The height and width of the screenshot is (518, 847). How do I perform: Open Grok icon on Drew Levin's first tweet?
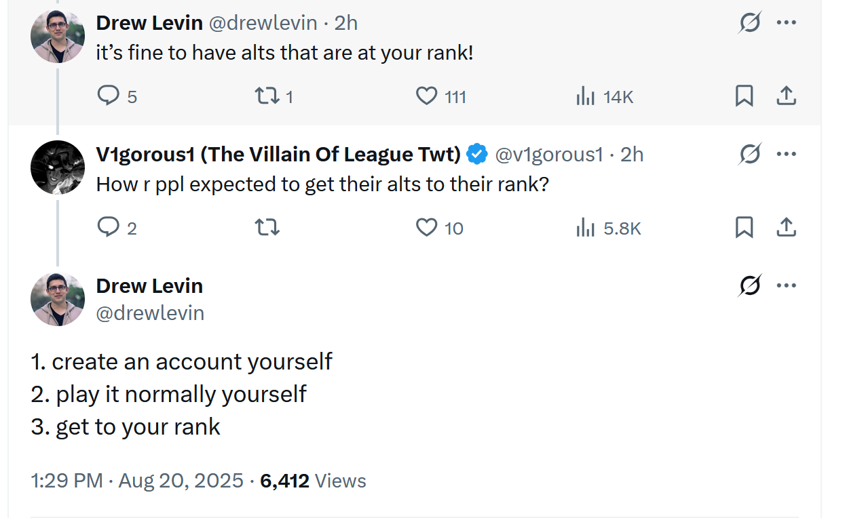749,23
